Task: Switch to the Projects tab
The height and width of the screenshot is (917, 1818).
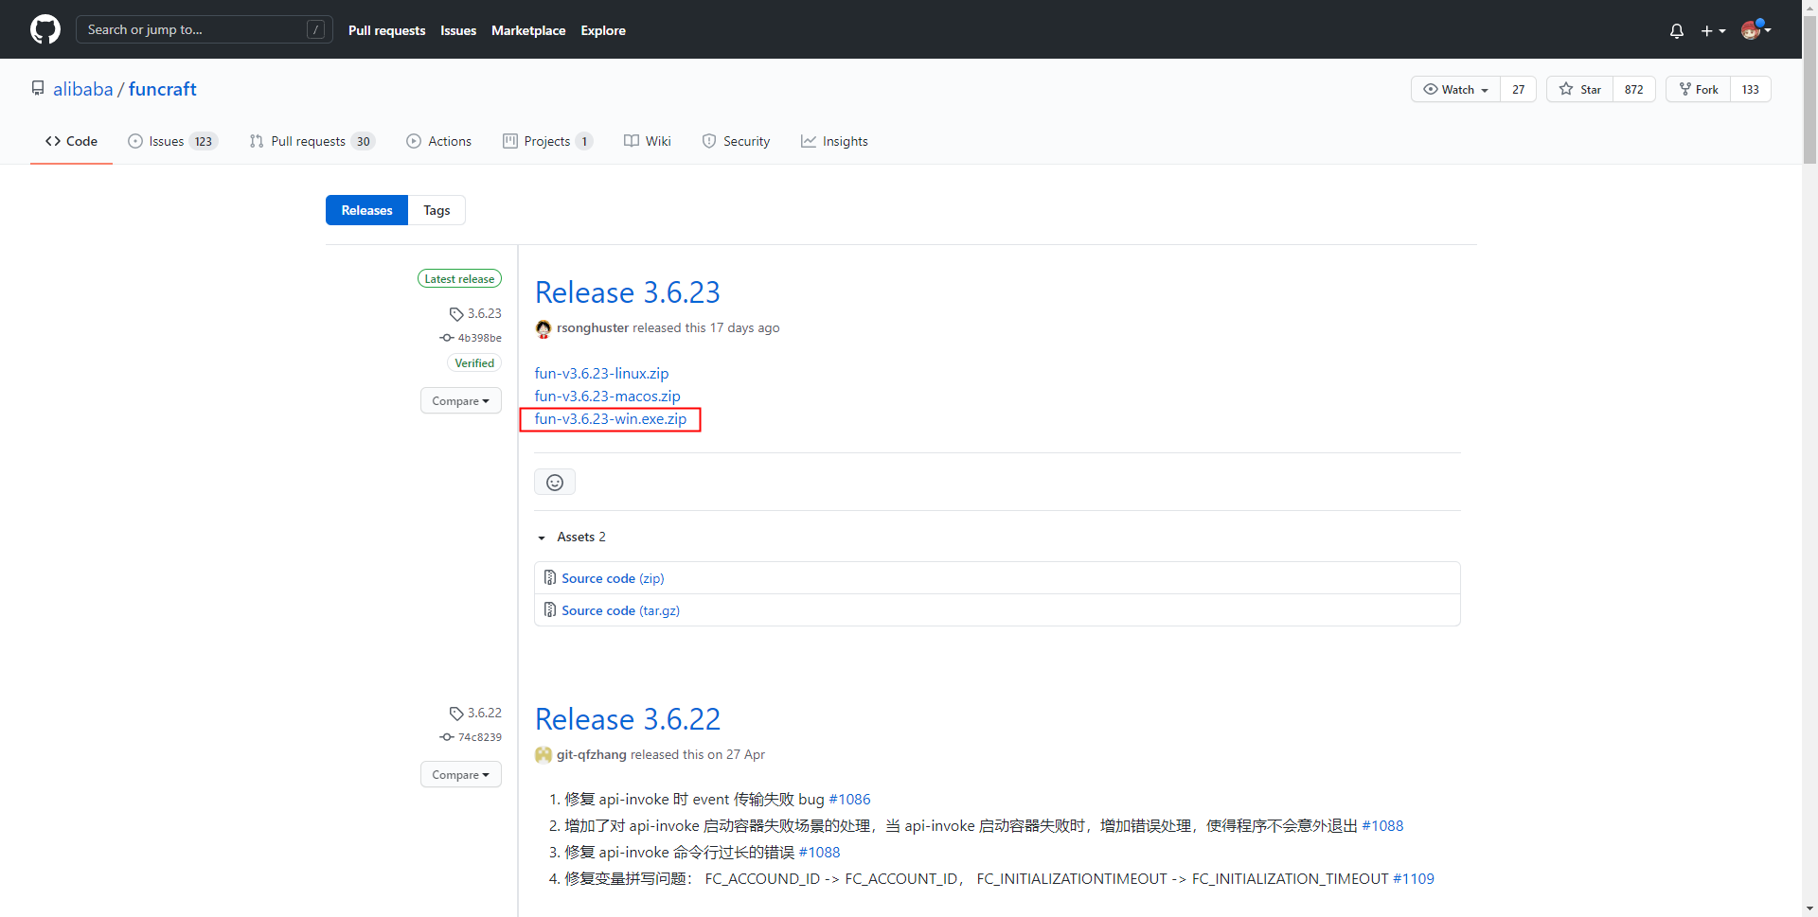Action: coord(547,141)
